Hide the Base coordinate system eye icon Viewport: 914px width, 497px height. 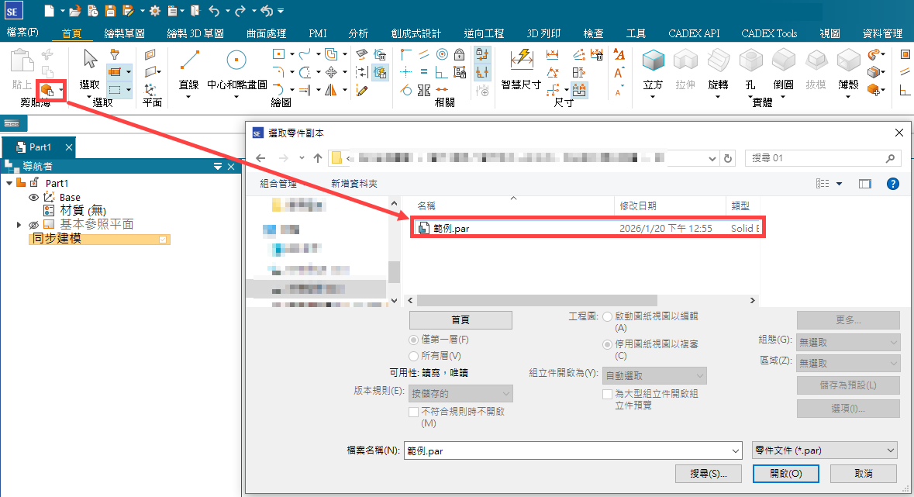coord(33,198)
